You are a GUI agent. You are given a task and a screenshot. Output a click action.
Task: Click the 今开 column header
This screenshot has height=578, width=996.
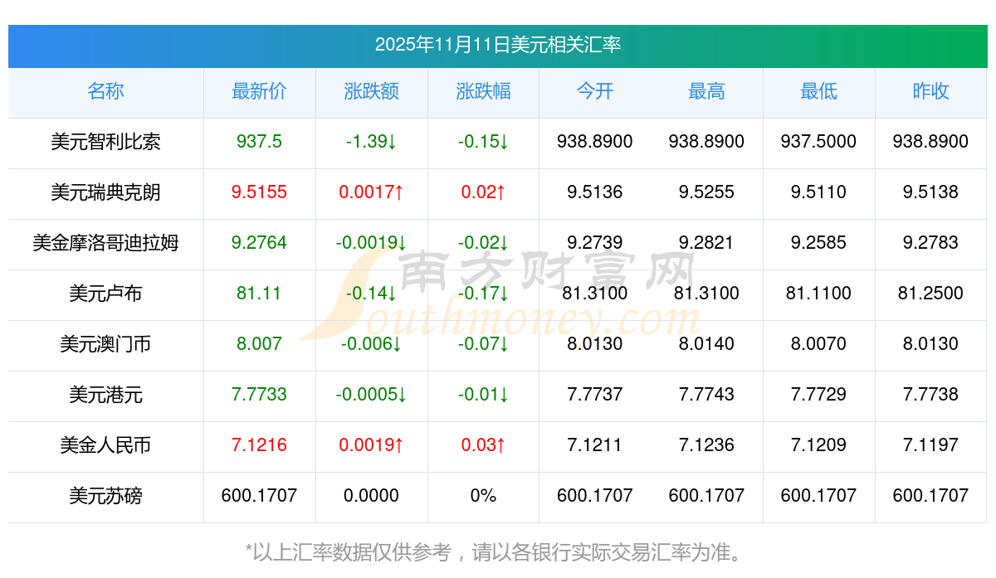(x=594, y=91)
